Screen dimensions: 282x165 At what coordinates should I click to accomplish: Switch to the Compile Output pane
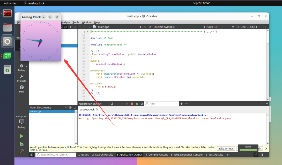tap(157, 155)
